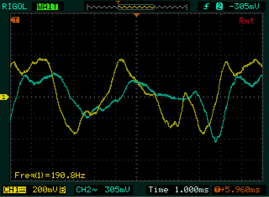Open the CH1 200mV vertical scale
This screenshot has height=197, width=269.
tap(44, 189)
